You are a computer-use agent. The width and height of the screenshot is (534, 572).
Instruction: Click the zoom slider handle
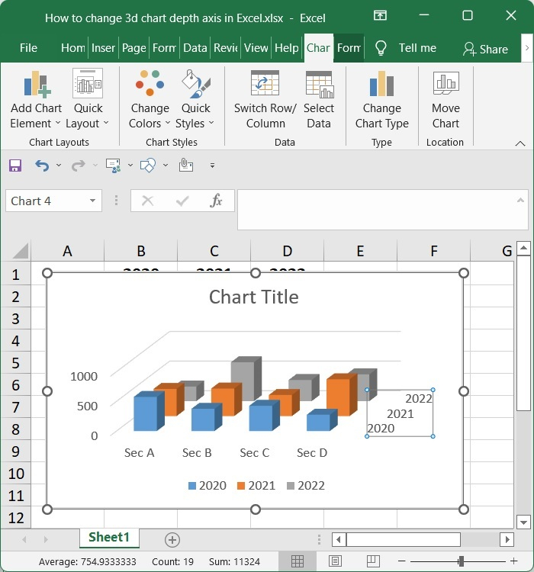[x=462, y=561]
